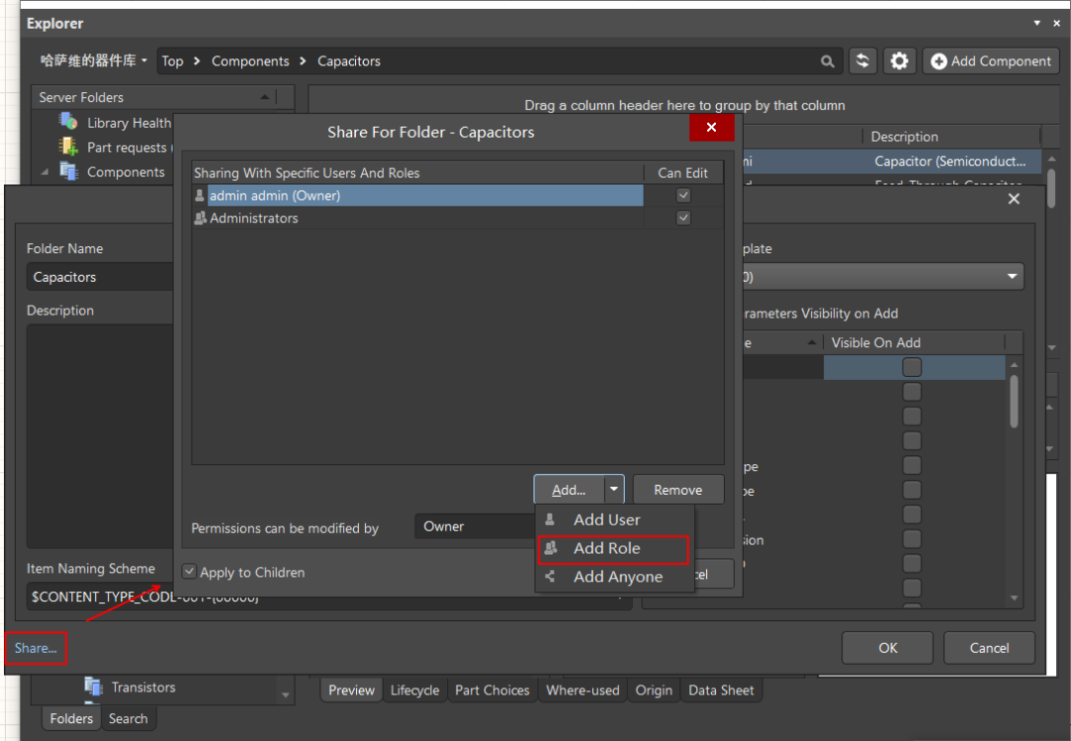
Task: Click user icon beside admin admin
Action: tap(199, 195)
